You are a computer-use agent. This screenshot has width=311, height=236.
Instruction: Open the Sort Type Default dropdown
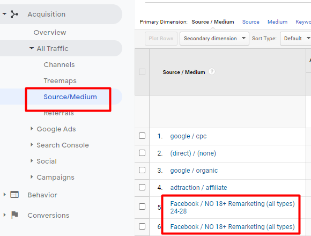[295, 39]
